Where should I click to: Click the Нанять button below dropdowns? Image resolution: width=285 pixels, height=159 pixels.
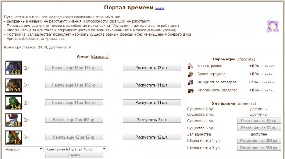click(74, 155)
